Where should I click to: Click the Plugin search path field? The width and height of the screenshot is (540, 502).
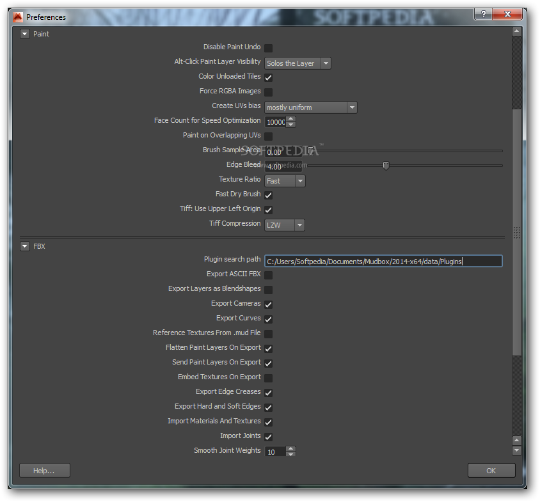[383, 262]
